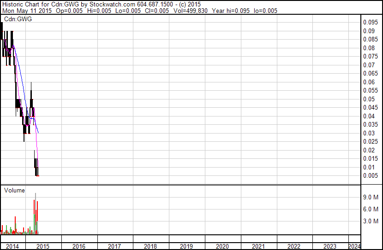Screen dimensions: 383x250
Task: Click the 2014 year label on the axis
Action: coord(12,246)
